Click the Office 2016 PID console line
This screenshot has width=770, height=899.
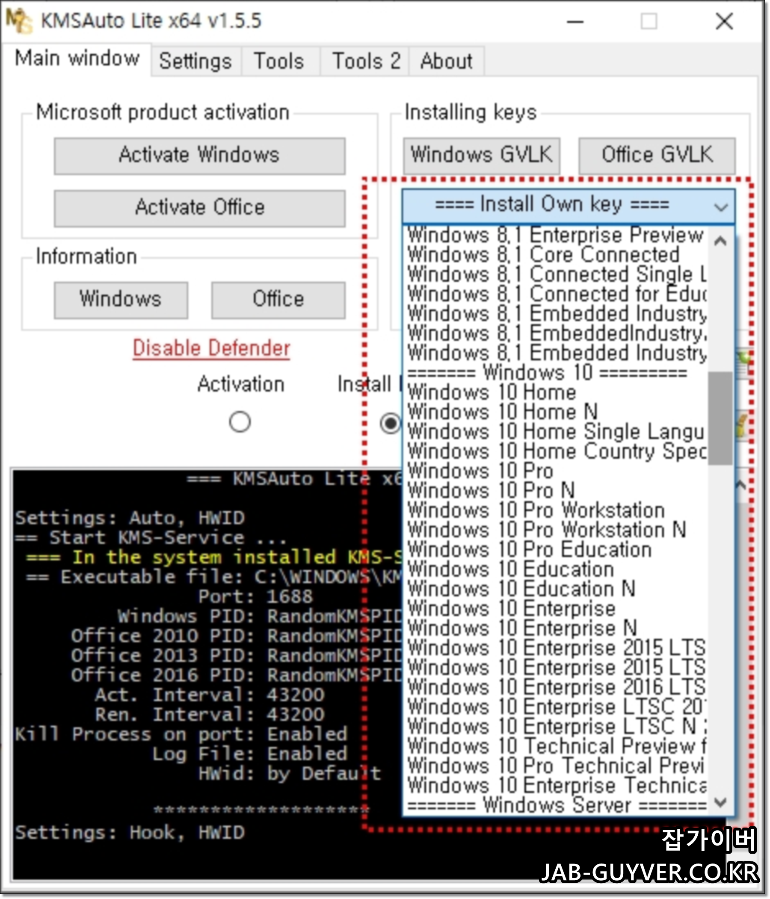coord(237,675)
